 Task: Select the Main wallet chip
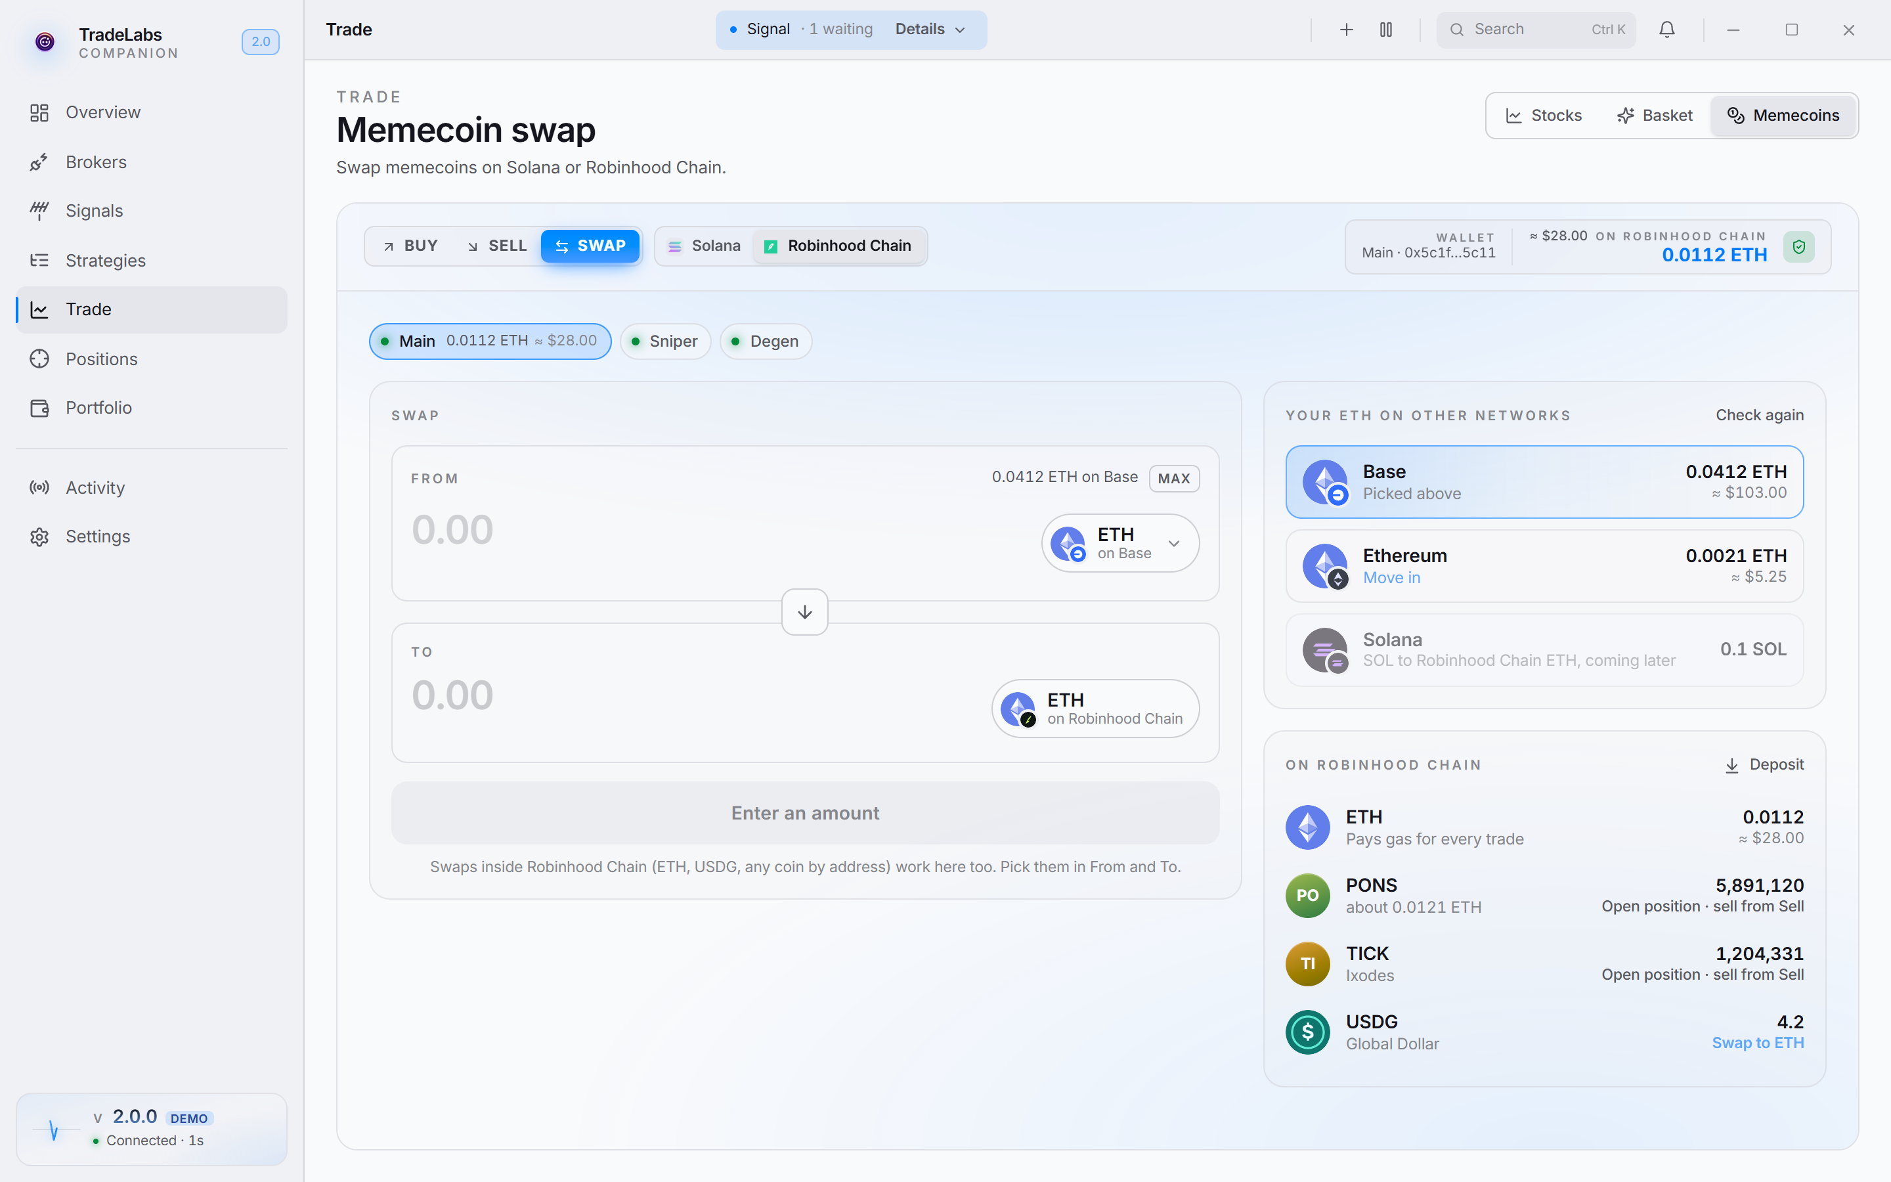click(x=490, y=341)
